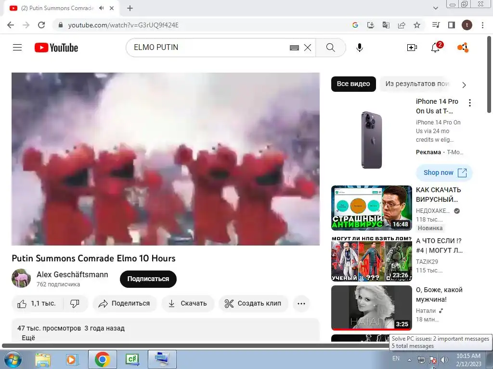Open the Create video icon
This screenshot has width=493, height=369.
coord(412,48)
